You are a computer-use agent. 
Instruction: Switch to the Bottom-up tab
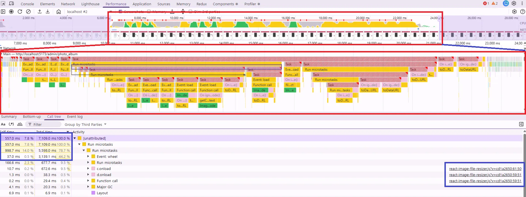32,117
